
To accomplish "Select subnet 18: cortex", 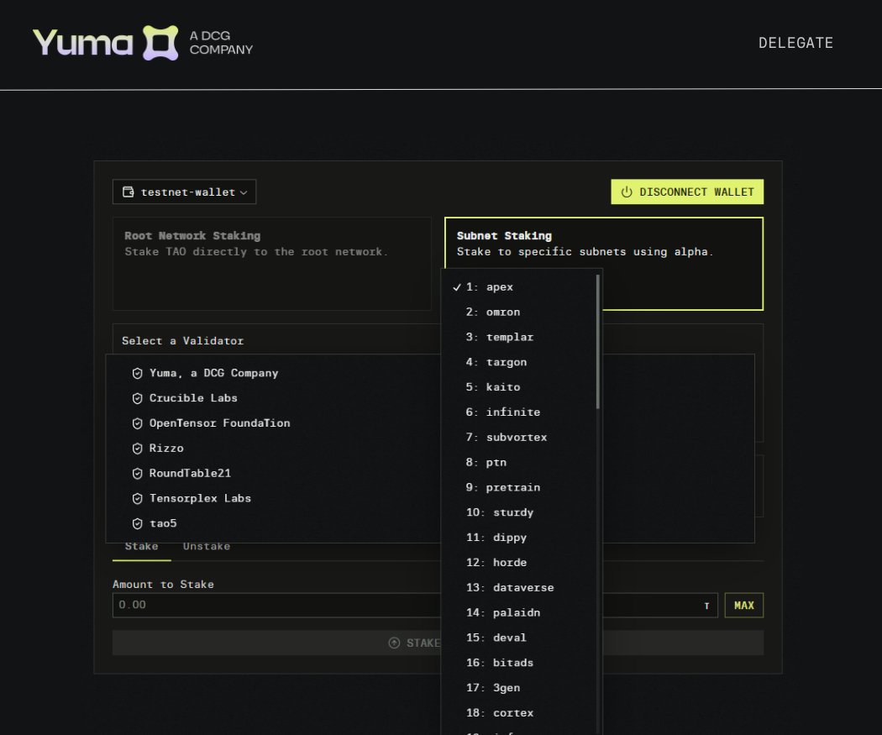I will [518, 713].
